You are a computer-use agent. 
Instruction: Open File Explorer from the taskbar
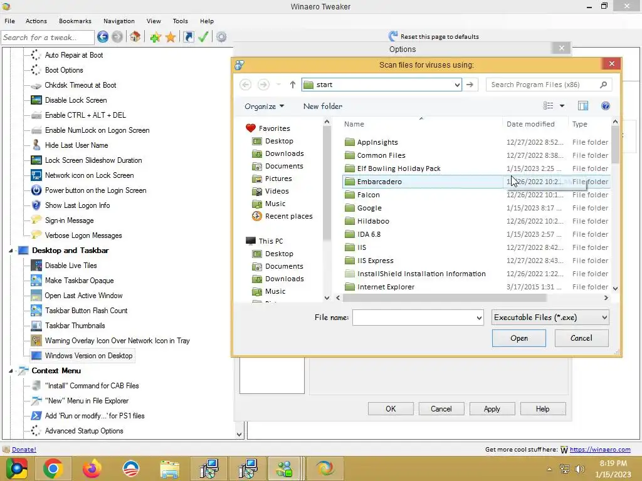point(169,468)
